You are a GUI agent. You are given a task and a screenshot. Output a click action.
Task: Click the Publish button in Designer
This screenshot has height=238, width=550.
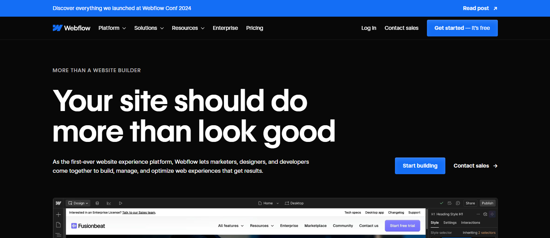tap(487, 203)
